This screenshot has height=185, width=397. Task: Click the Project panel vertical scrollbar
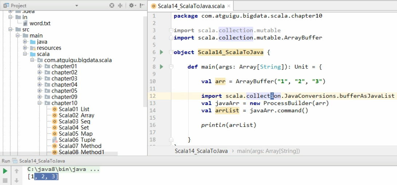[x=145, y=62]
